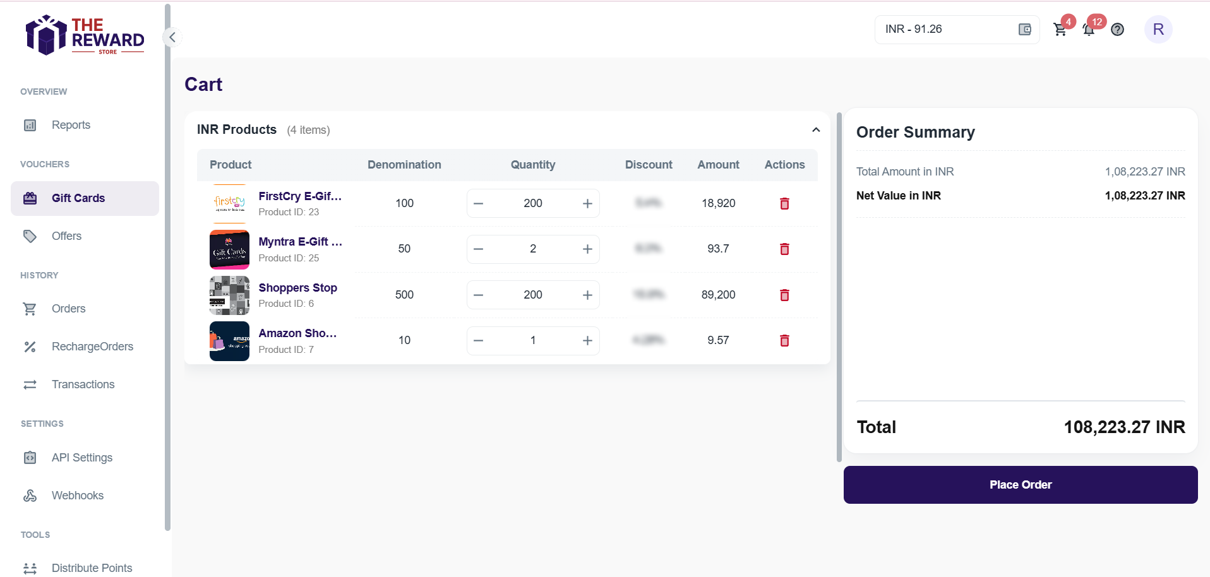Screen dimensions: 1210x577
Task: Open notifications bell
Action: pyautogui.click(x=1089, y=29)
